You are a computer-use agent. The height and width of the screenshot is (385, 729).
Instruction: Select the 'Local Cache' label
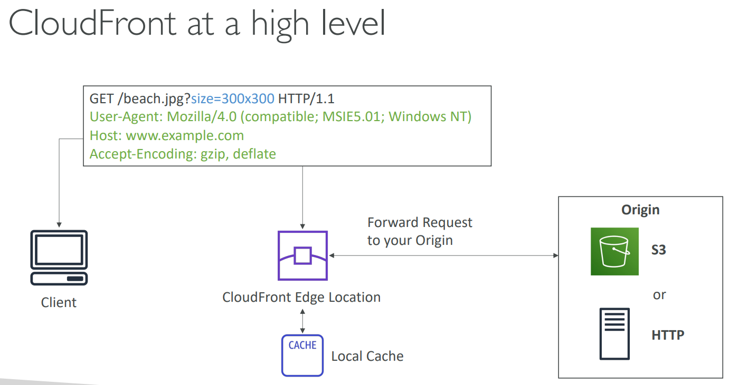pos(367,357)
